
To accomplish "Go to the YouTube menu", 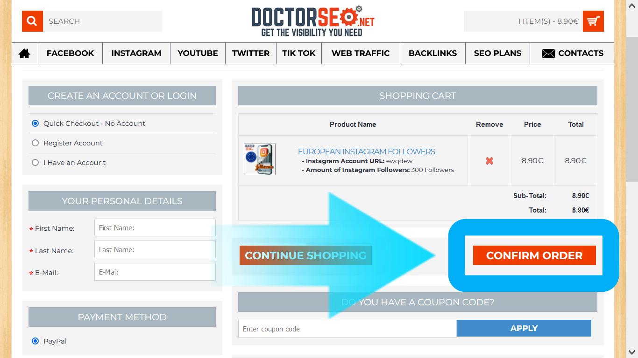I will [x=198, y=53].
